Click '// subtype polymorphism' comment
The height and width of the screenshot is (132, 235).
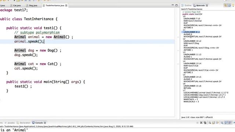point(37,33)
